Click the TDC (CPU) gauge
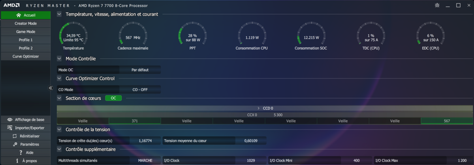The image size is (474, 165). (371, 36)
